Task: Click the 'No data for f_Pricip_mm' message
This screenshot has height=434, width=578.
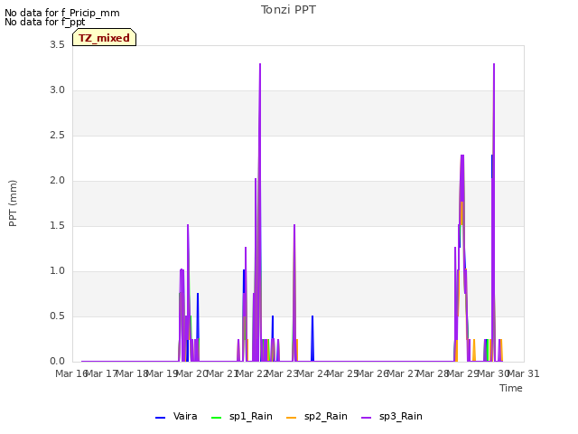Action: coord(62,13)
